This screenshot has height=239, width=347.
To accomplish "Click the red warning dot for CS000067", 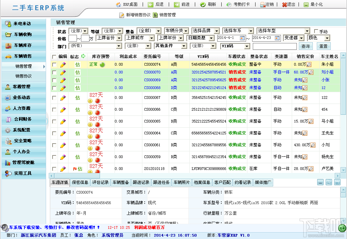I will click(x=97, y=101).
